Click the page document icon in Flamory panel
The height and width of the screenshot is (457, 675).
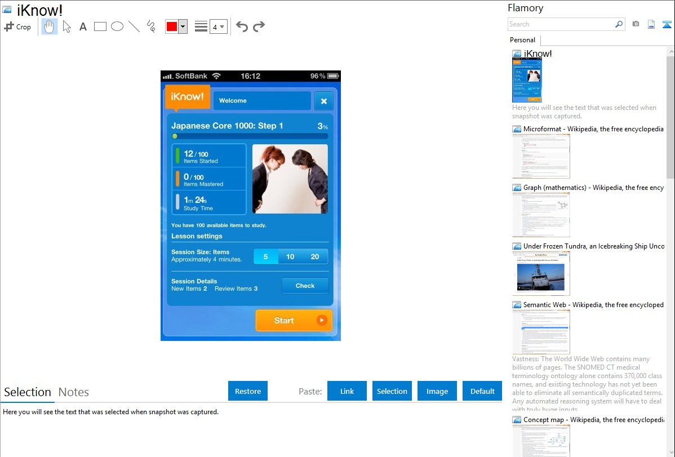click(651, 25)
